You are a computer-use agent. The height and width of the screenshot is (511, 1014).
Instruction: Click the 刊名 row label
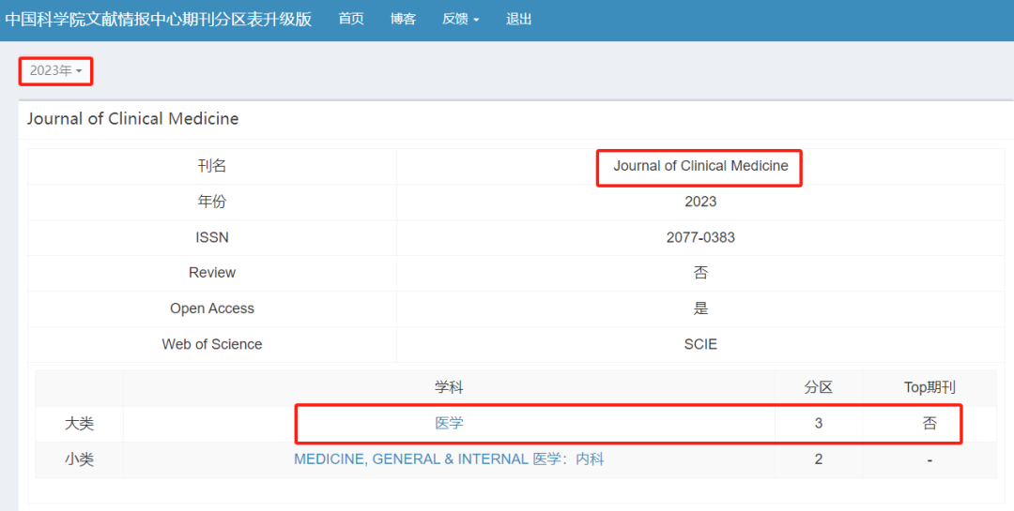[212, 166]
